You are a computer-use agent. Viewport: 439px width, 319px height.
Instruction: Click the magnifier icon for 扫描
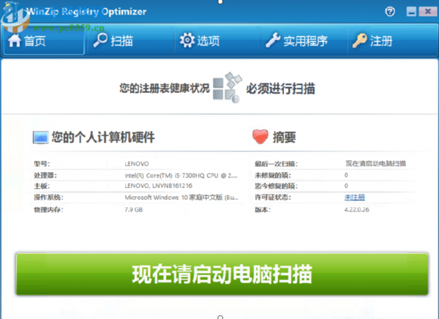point(100,40)
